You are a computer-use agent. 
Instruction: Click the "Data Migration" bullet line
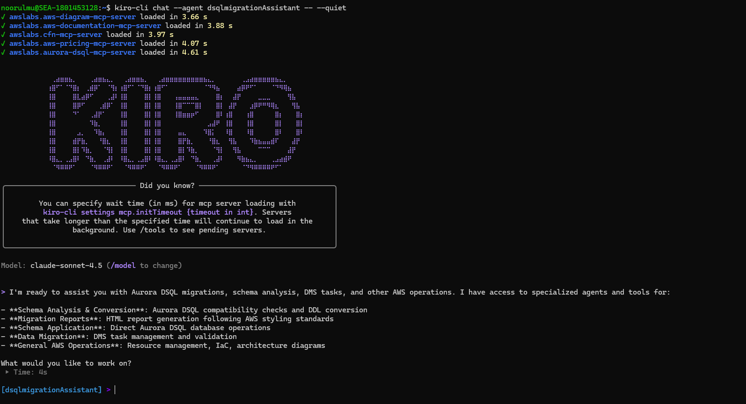pyautogui.click(x=119, y=337)
